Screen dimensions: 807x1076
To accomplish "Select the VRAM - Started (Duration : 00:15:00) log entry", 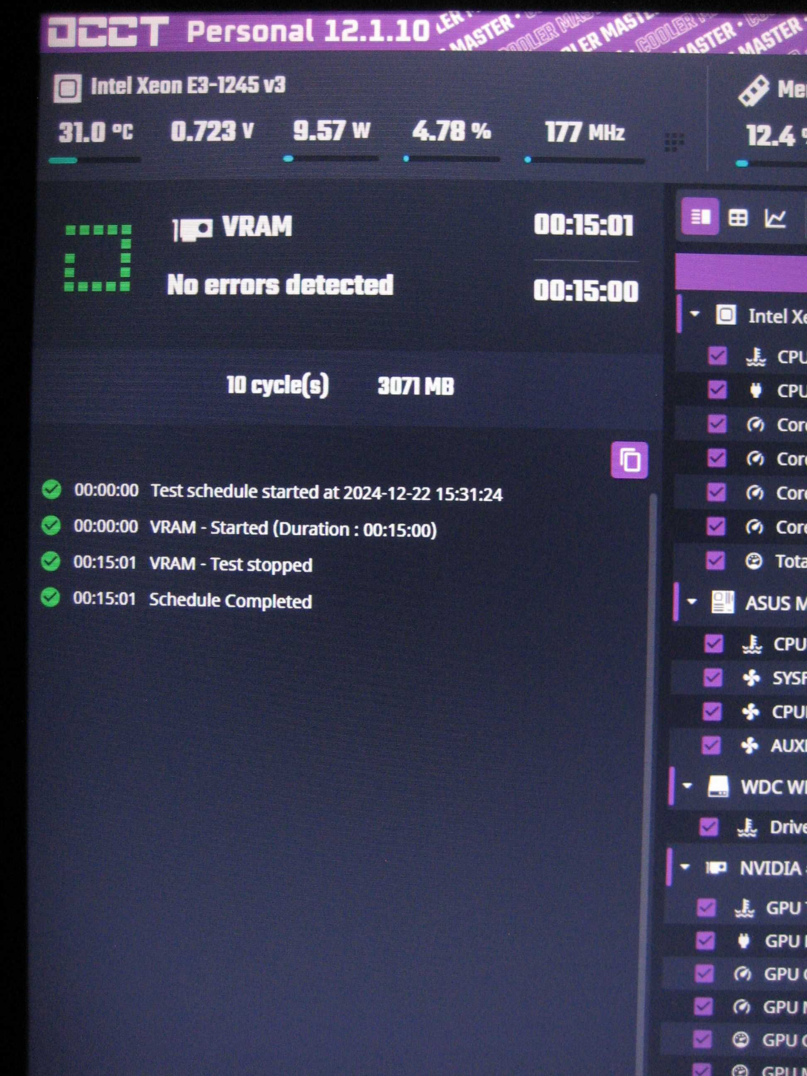I will tap(293, 528).
